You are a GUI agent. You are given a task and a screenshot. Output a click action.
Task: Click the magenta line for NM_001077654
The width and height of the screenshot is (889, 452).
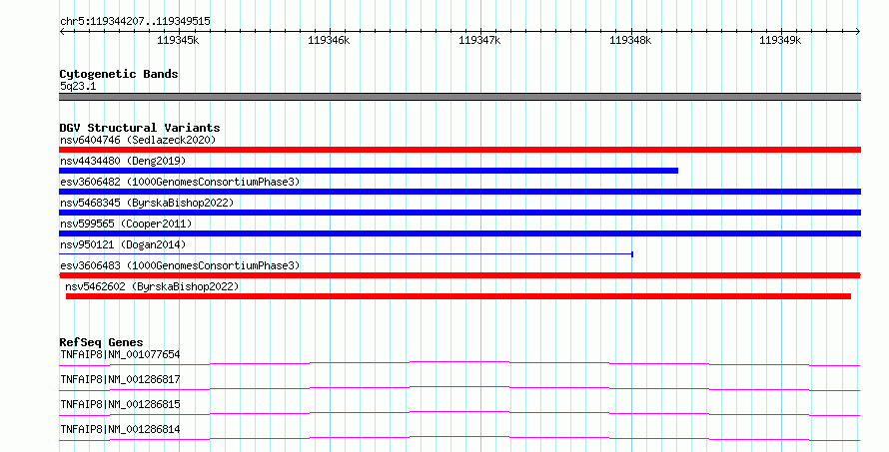point(459,363)
